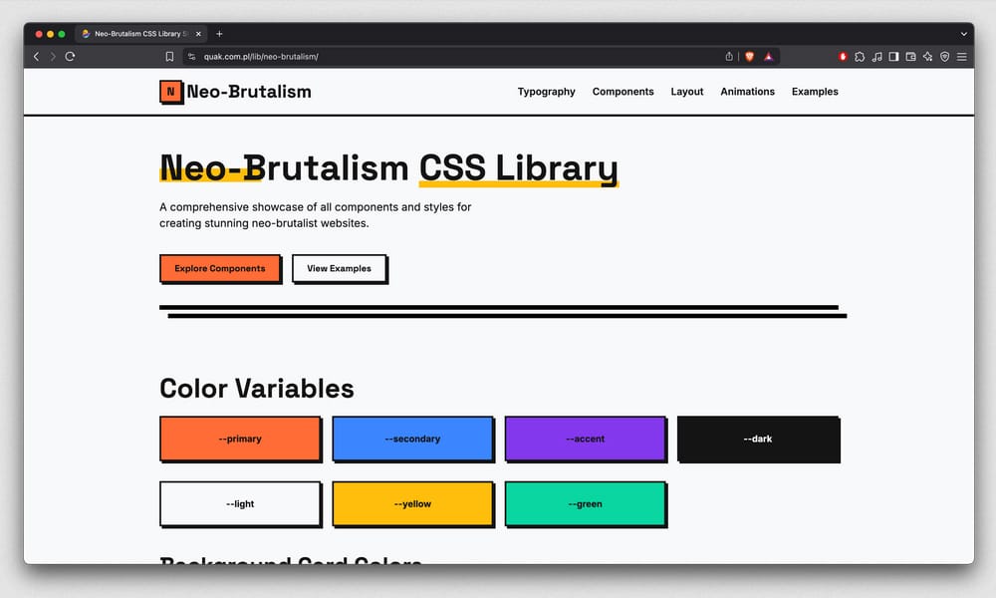Open a new browser tab
This screenshot has width=996, height=598.
[x=219, y=34]
